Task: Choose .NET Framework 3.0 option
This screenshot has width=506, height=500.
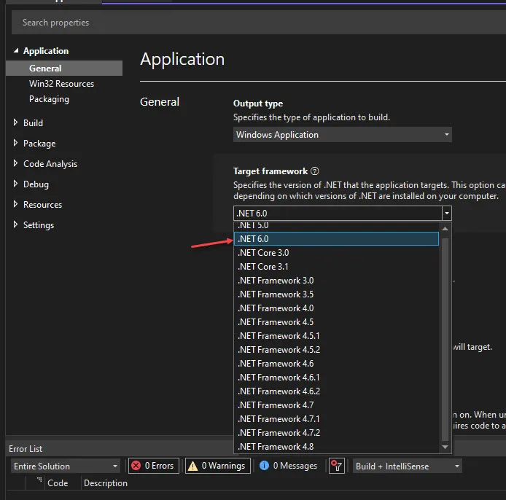Action: [336, 281]
